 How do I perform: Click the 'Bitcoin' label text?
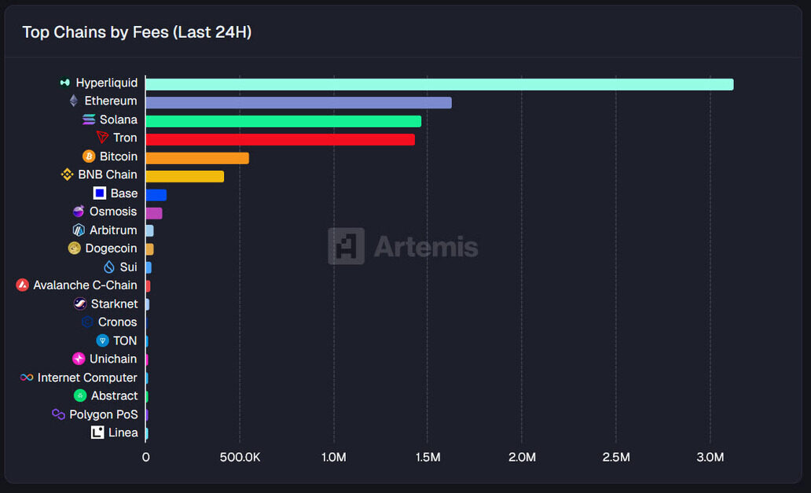click(x=119, y=156)
